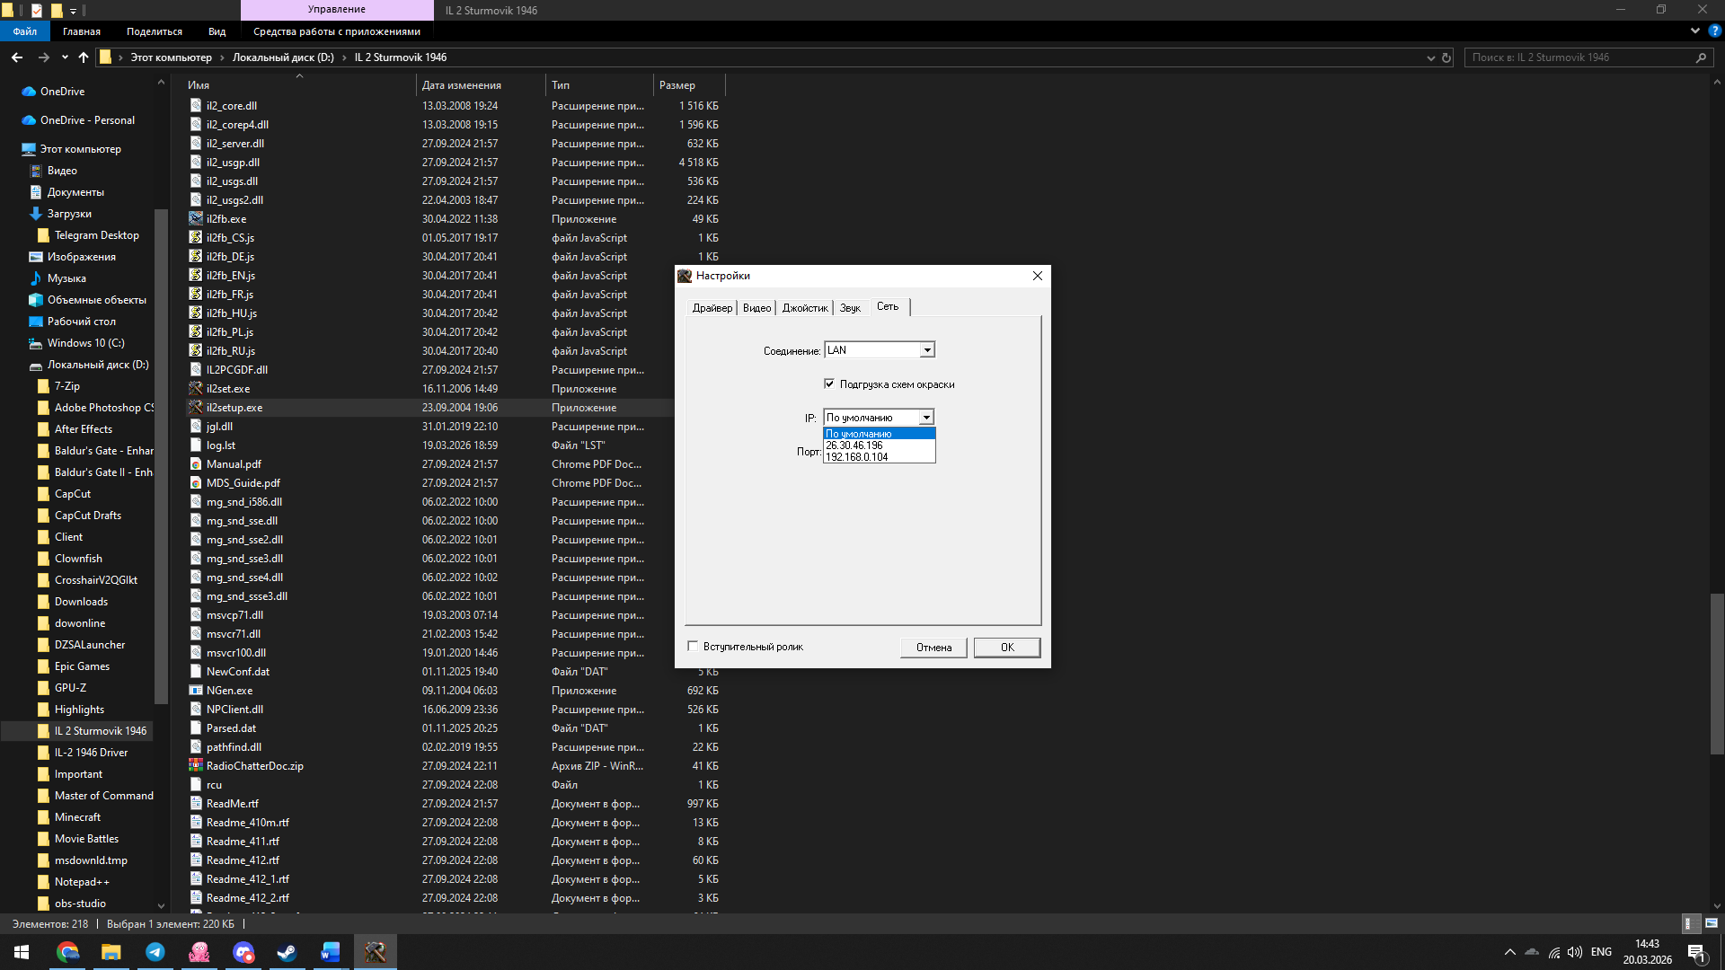Click the RadioChatterDoc.zip archive icon
1725x970 pixels.
coord(196,765)
